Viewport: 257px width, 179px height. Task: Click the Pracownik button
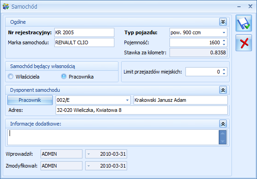coord(30,100)
